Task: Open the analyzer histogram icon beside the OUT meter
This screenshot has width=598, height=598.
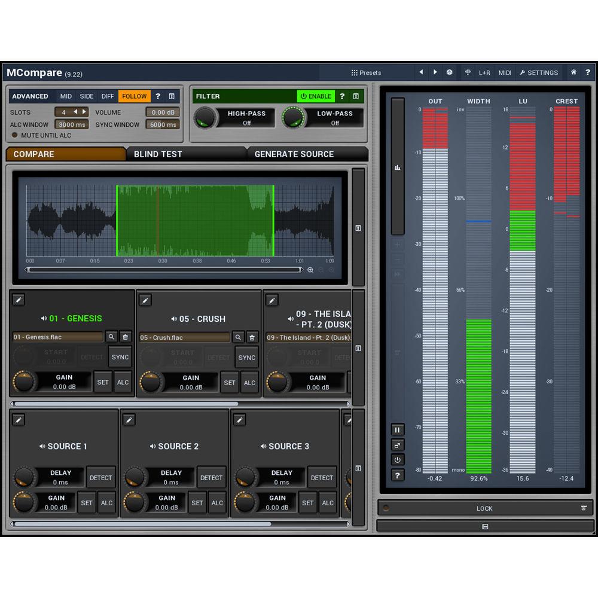Action: coord(397,167)
